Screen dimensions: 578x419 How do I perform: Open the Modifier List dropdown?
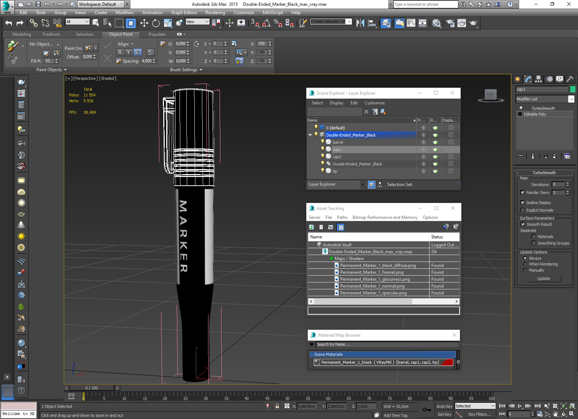click(x=571, y=99)
